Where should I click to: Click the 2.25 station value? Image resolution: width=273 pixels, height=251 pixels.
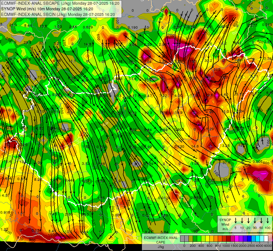pos(211,180)
